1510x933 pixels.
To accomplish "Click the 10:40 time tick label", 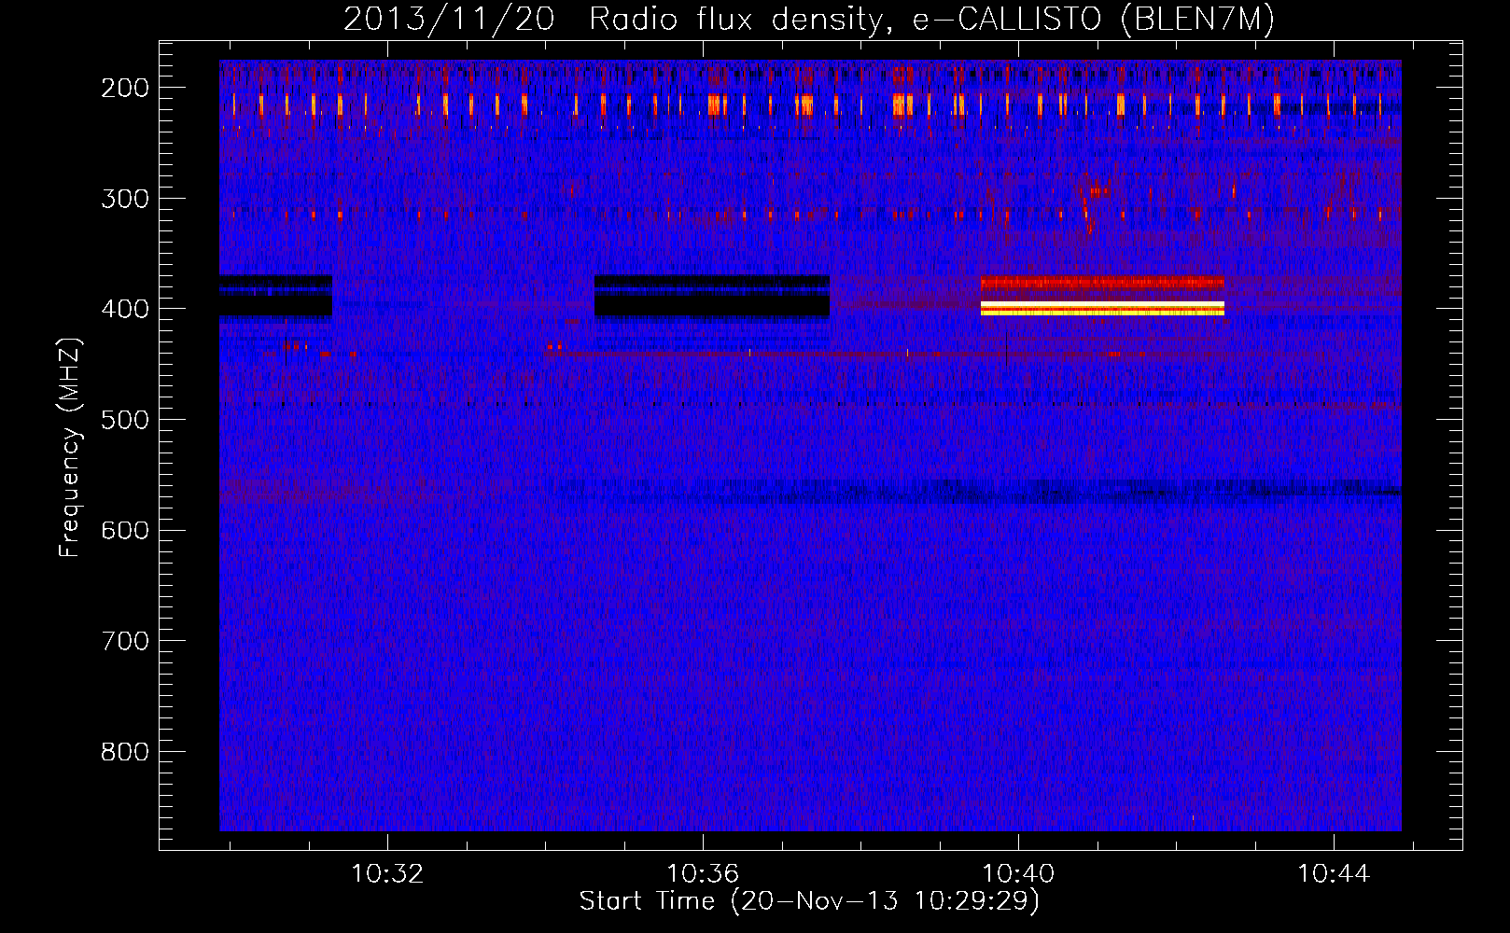I will pyautogui.click(x=1018, y=873).
